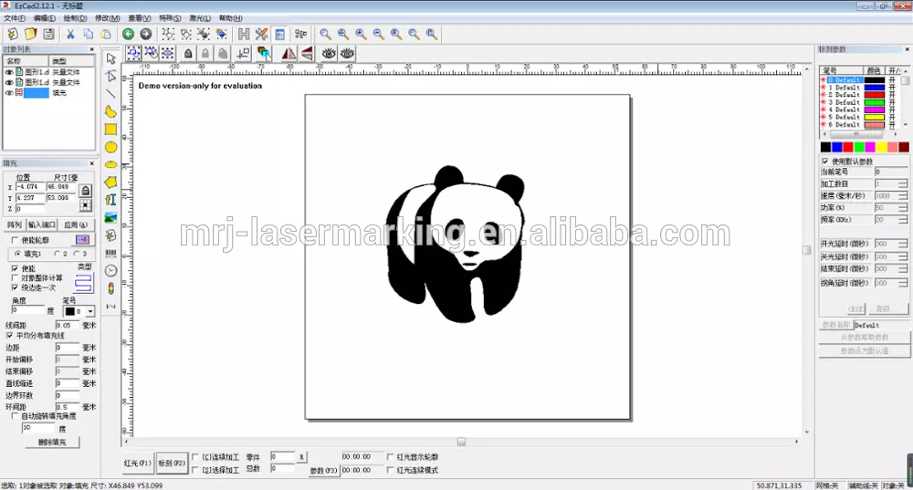Hide the 填充 object via eye icon
Image resolution: width=913 pixels, height=490 pixels.
[x=9, y=93]
